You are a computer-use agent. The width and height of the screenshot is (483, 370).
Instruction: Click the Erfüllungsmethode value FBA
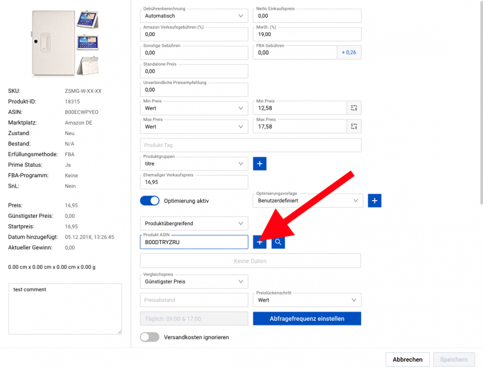coord(70,154)
